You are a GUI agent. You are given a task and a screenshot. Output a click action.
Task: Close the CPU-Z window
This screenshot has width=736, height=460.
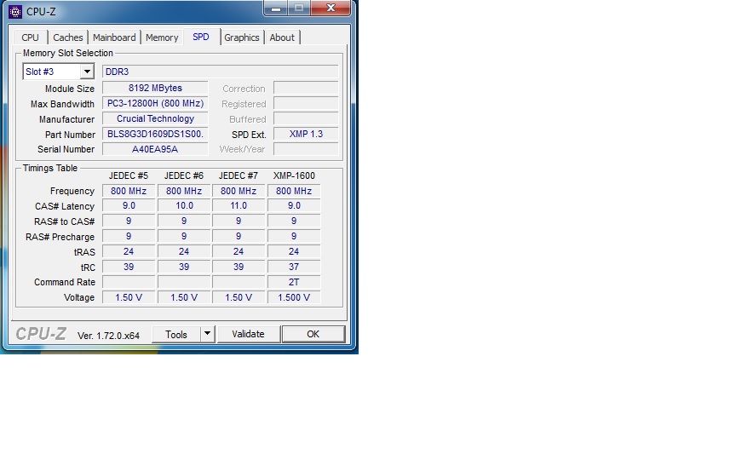[331, 9]
